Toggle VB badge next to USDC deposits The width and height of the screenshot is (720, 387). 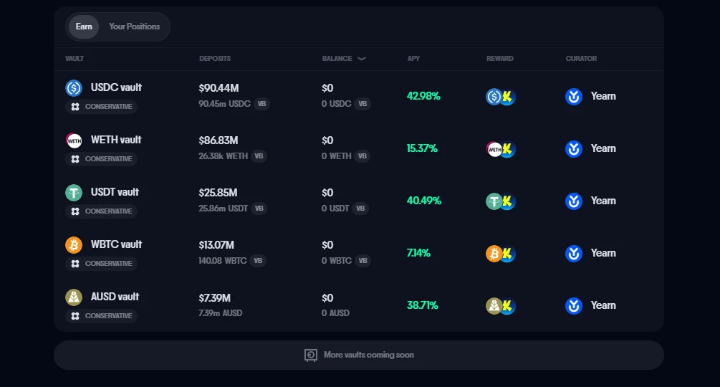coord(261,104)
